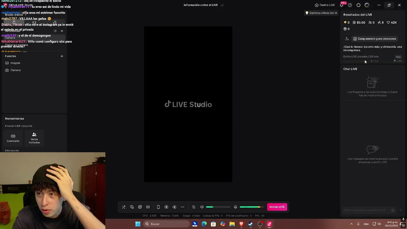The height and width of the screenshot is (229, 407).
Task: Click the CPU: 3.92% status readout
Action: pyautogui.click(x=149, y=216)
